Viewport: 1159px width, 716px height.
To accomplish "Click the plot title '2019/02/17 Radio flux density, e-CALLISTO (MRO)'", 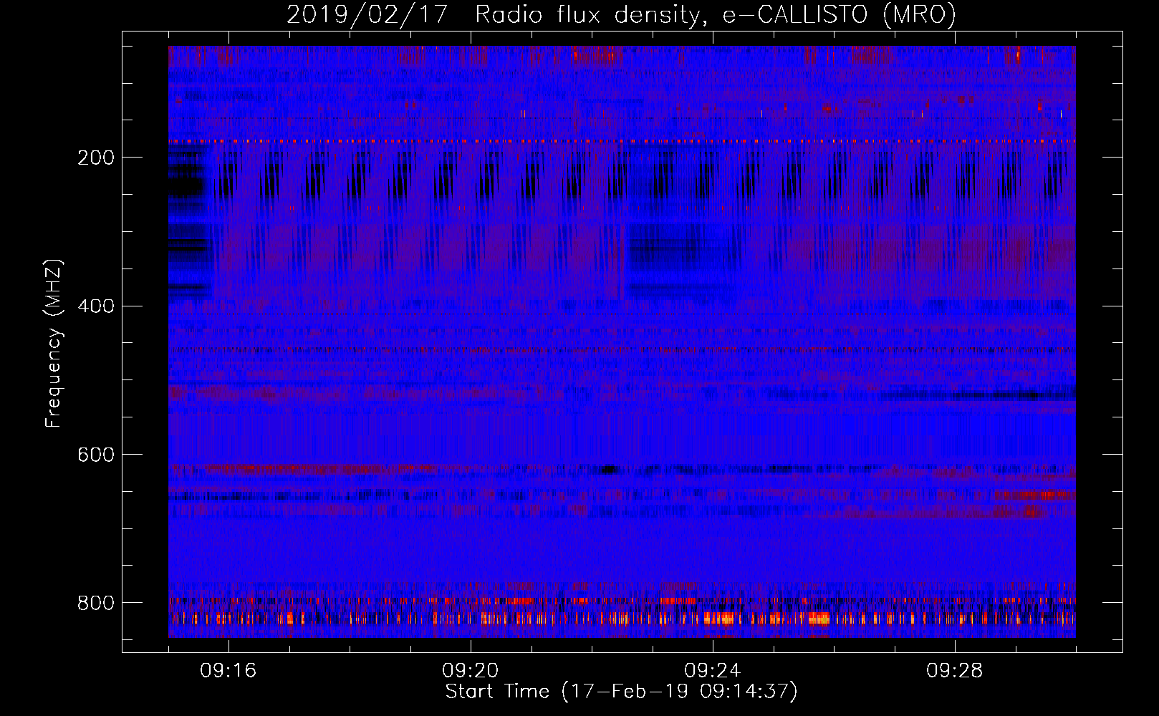I will tap(621, 14).
